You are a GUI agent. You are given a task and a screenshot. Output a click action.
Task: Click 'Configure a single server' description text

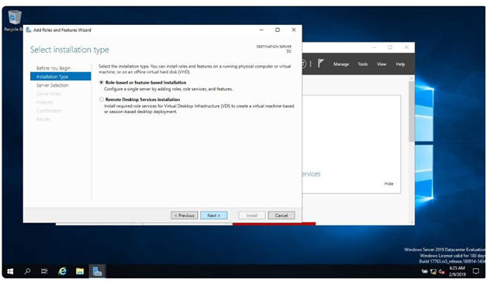point(168,89)
